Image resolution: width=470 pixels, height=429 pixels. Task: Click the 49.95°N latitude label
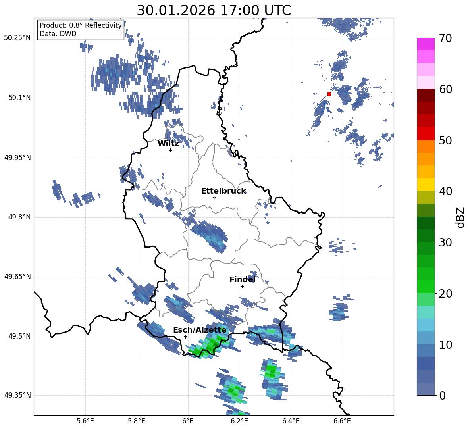click(x=17, y=158)
